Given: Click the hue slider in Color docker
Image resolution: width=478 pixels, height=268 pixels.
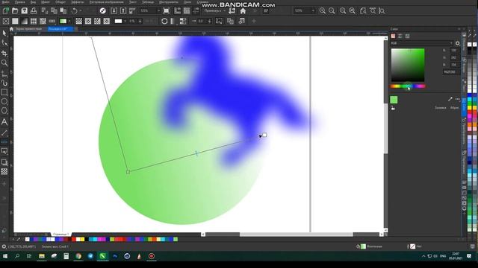Looking at the screenshot, I should click(x=408, y=86).
